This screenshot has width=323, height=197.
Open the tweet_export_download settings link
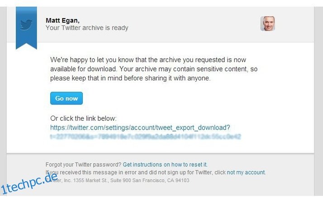[140, 127]
